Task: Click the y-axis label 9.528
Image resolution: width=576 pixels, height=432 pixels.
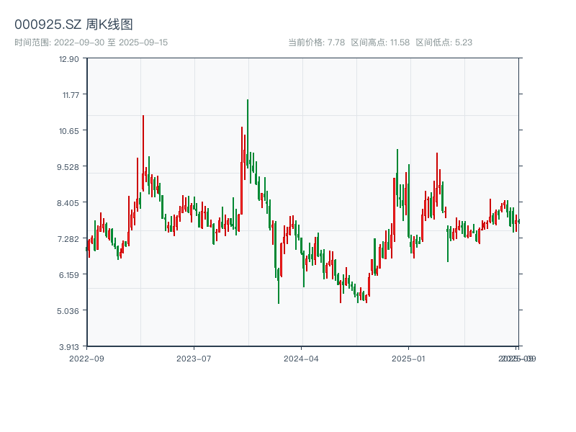Action: [x=68, y=167]
